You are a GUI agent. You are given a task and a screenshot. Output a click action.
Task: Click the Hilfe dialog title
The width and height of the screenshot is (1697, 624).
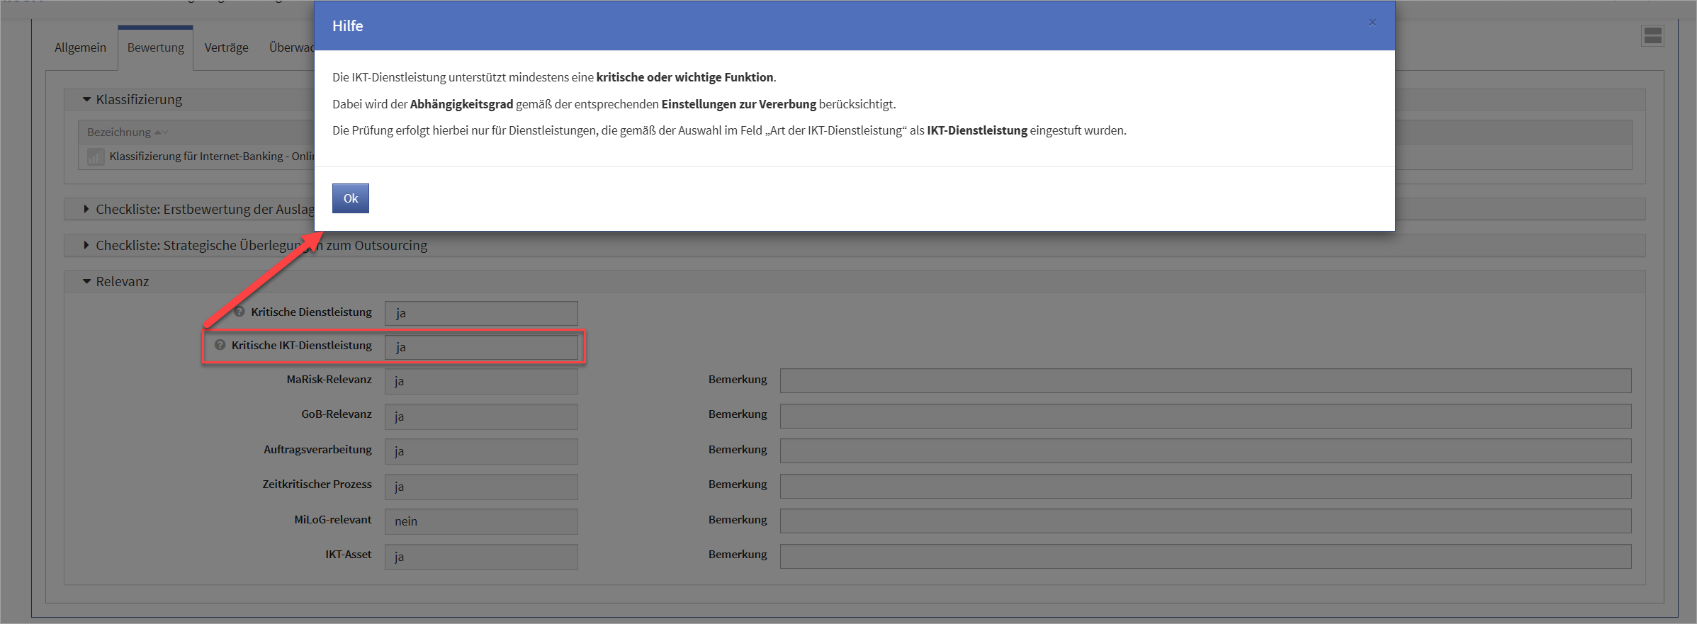pos(347,26)
